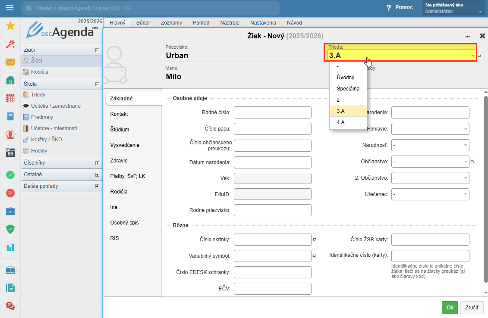Collapse the Žiaci section in navigation
The image size is (488, 318).
point(97,50)
